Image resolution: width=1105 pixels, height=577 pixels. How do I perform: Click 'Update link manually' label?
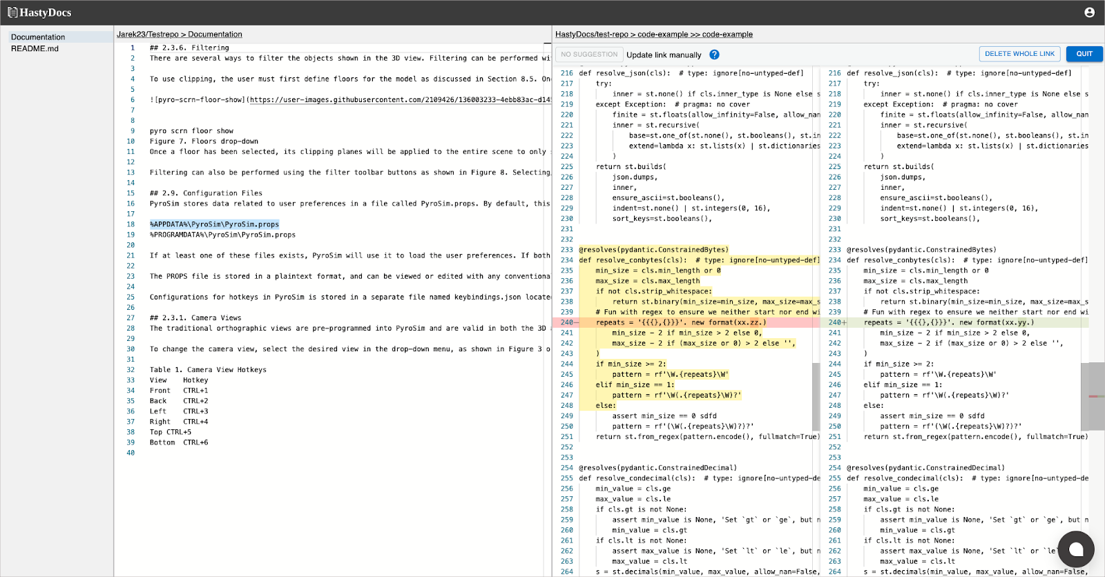click(x=664, y=55)
